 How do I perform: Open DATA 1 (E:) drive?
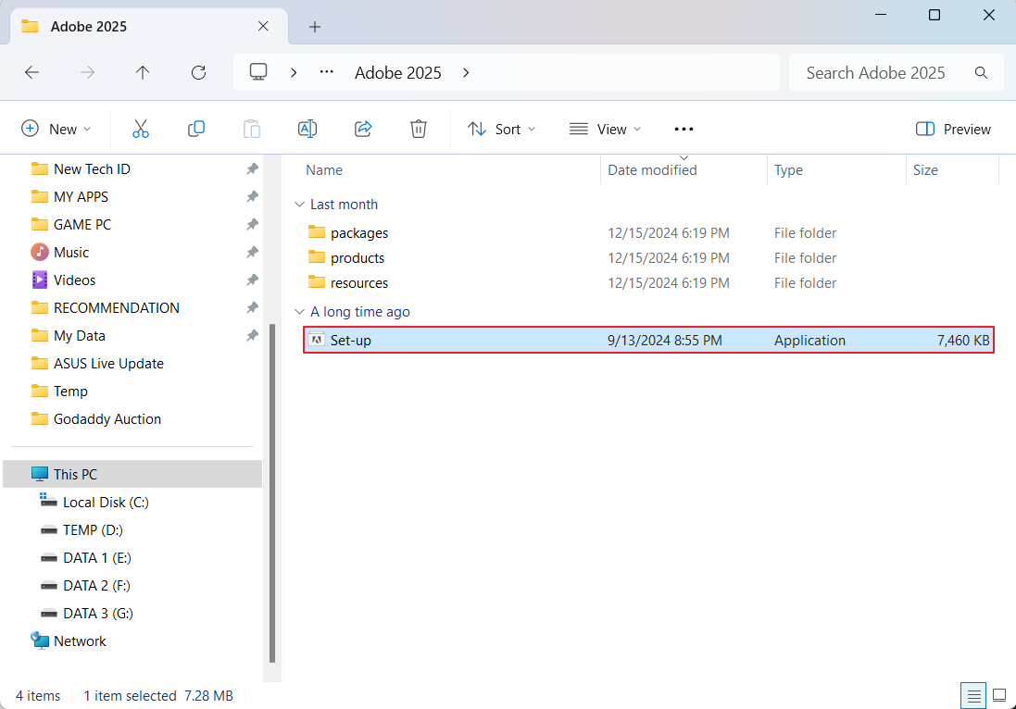point(96,557)
